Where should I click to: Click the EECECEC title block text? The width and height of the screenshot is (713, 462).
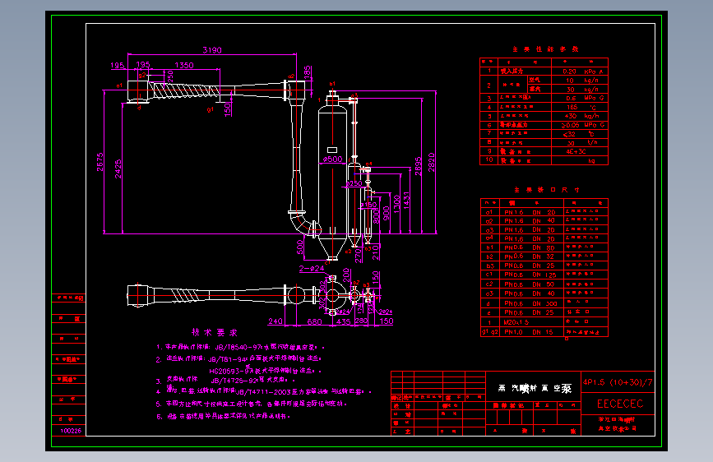point(620,404)
